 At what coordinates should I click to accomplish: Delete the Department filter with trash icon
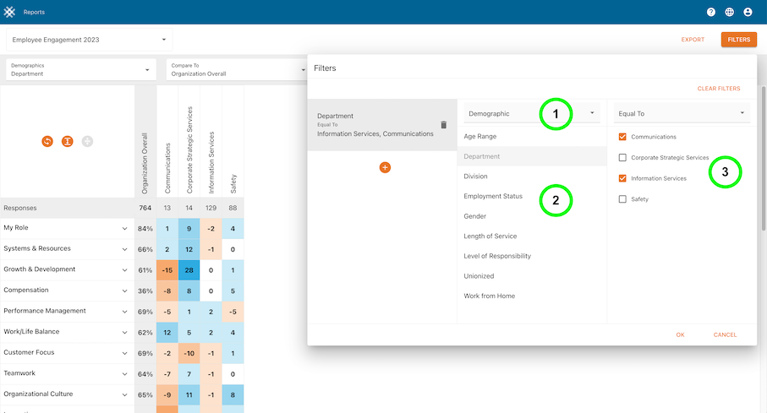(443, 125)
